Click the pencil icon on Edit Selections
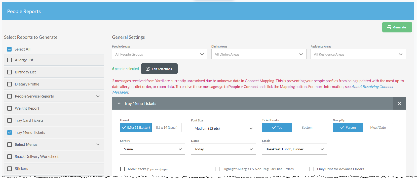Image resolution: width=417 pixels, height=178 pixels. 148,69
